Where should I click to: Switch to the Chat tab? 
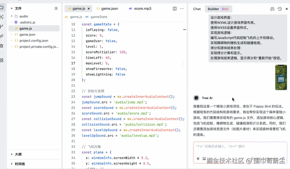point(197,9)
